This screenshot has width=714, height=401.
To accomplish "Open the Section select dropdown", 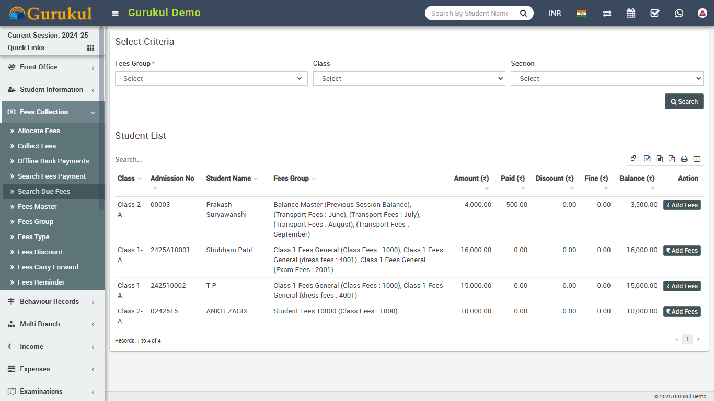I will 606,78.
